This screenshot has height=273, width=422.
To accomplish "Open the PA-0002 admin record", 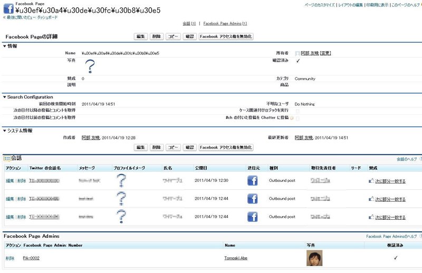I will click(31, 258).
